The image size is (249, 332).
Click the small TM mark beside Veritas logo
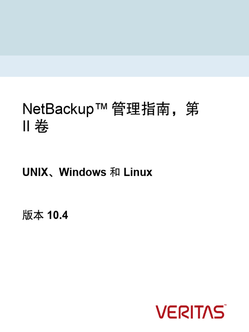click(225, 305)
